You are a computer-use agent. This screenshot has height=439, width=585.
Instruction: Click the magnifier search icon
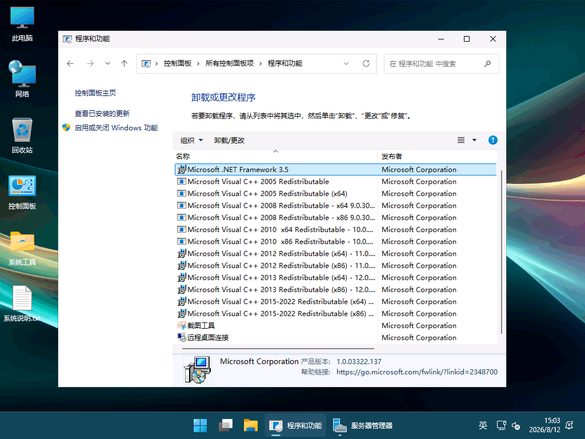click(487, 64)
